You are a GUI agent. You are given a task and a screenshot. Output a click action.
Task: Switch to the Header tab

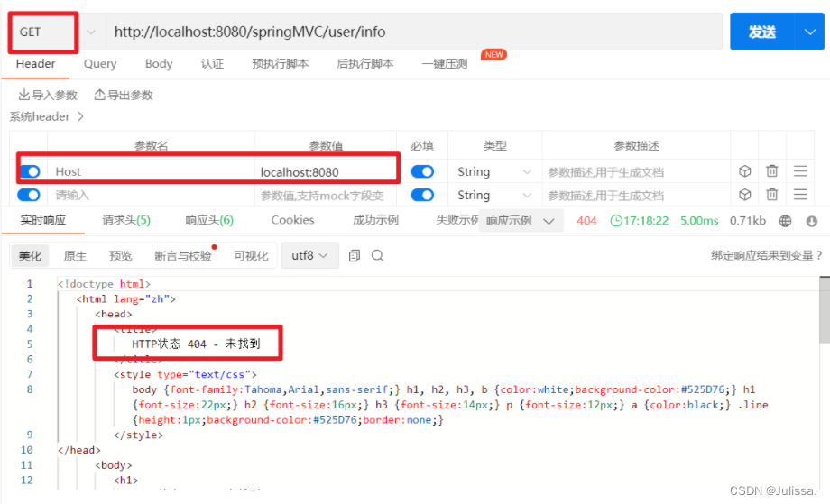click(x=35, y=63)
